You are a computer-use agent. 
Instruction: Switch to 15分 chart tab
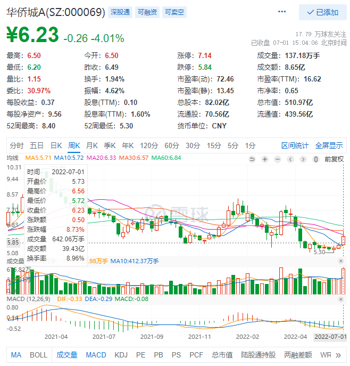[214, 145]
